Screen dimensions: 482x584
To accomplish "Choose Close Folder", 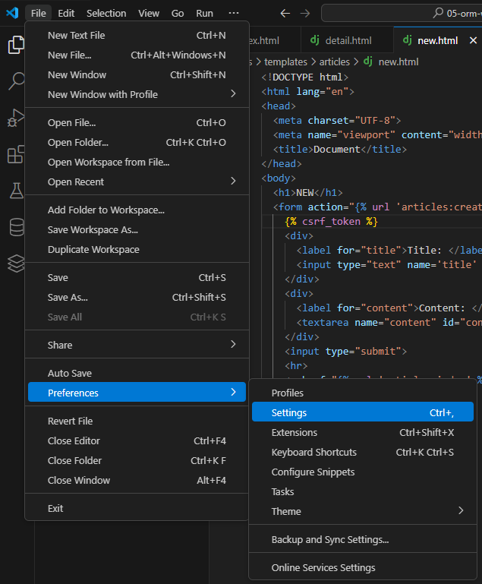I will [x=137, y=460].
